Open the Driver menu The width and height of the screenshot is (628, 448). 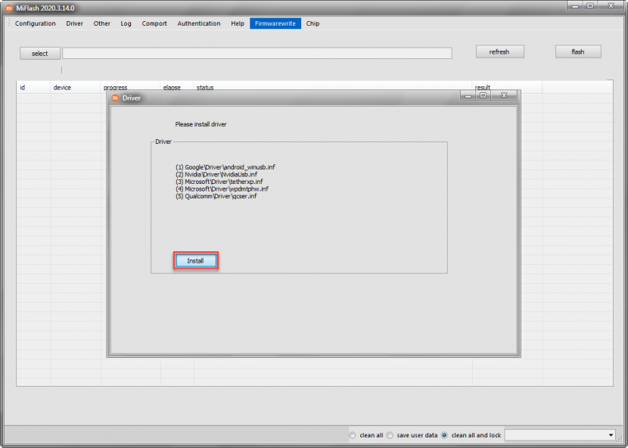[x=74, y=23]
